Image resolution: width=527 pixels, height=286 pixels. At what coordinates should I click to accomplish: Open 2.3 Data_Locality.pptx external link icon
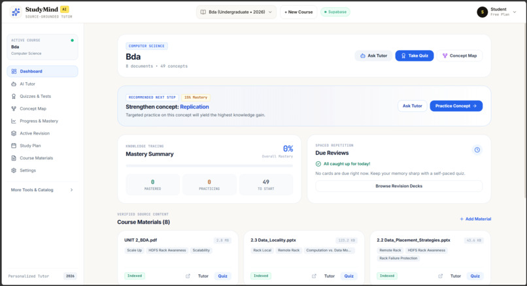click(314, 276)
